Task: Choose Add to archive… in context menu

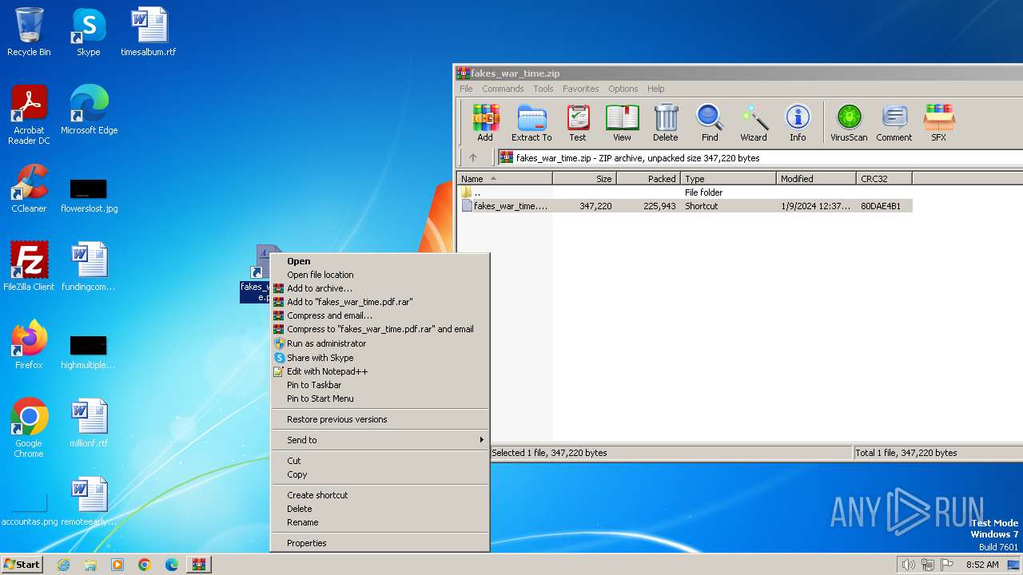Action: point(380,288)
